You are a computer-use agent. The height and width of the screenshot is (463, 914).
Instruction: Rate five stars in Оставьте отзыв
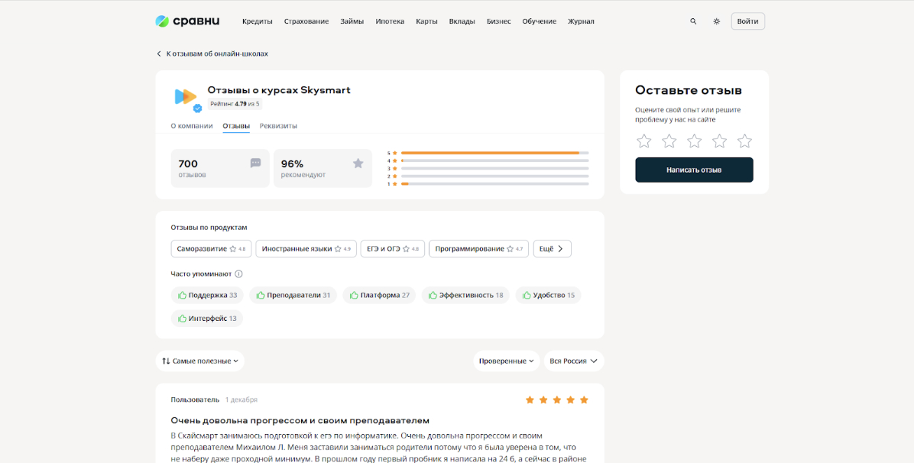(x=745, y=141)
